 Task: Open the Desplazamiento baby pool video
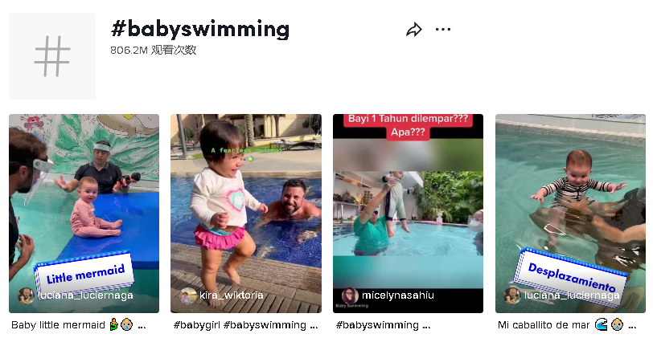point(570,214)
